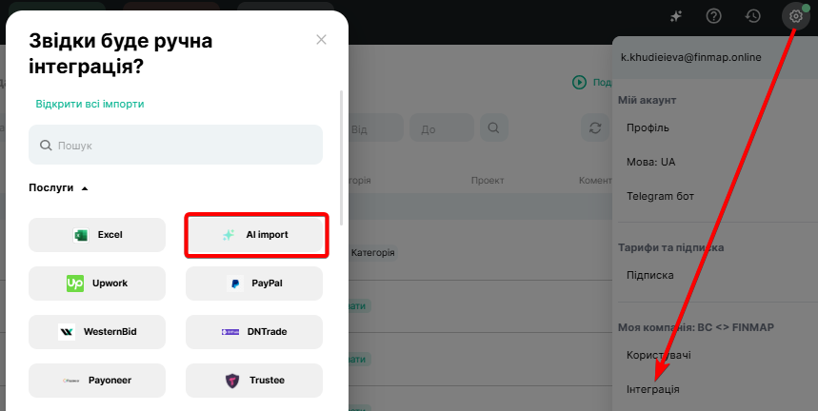
Task: Click the history clock icon
Action: [752, 16]
